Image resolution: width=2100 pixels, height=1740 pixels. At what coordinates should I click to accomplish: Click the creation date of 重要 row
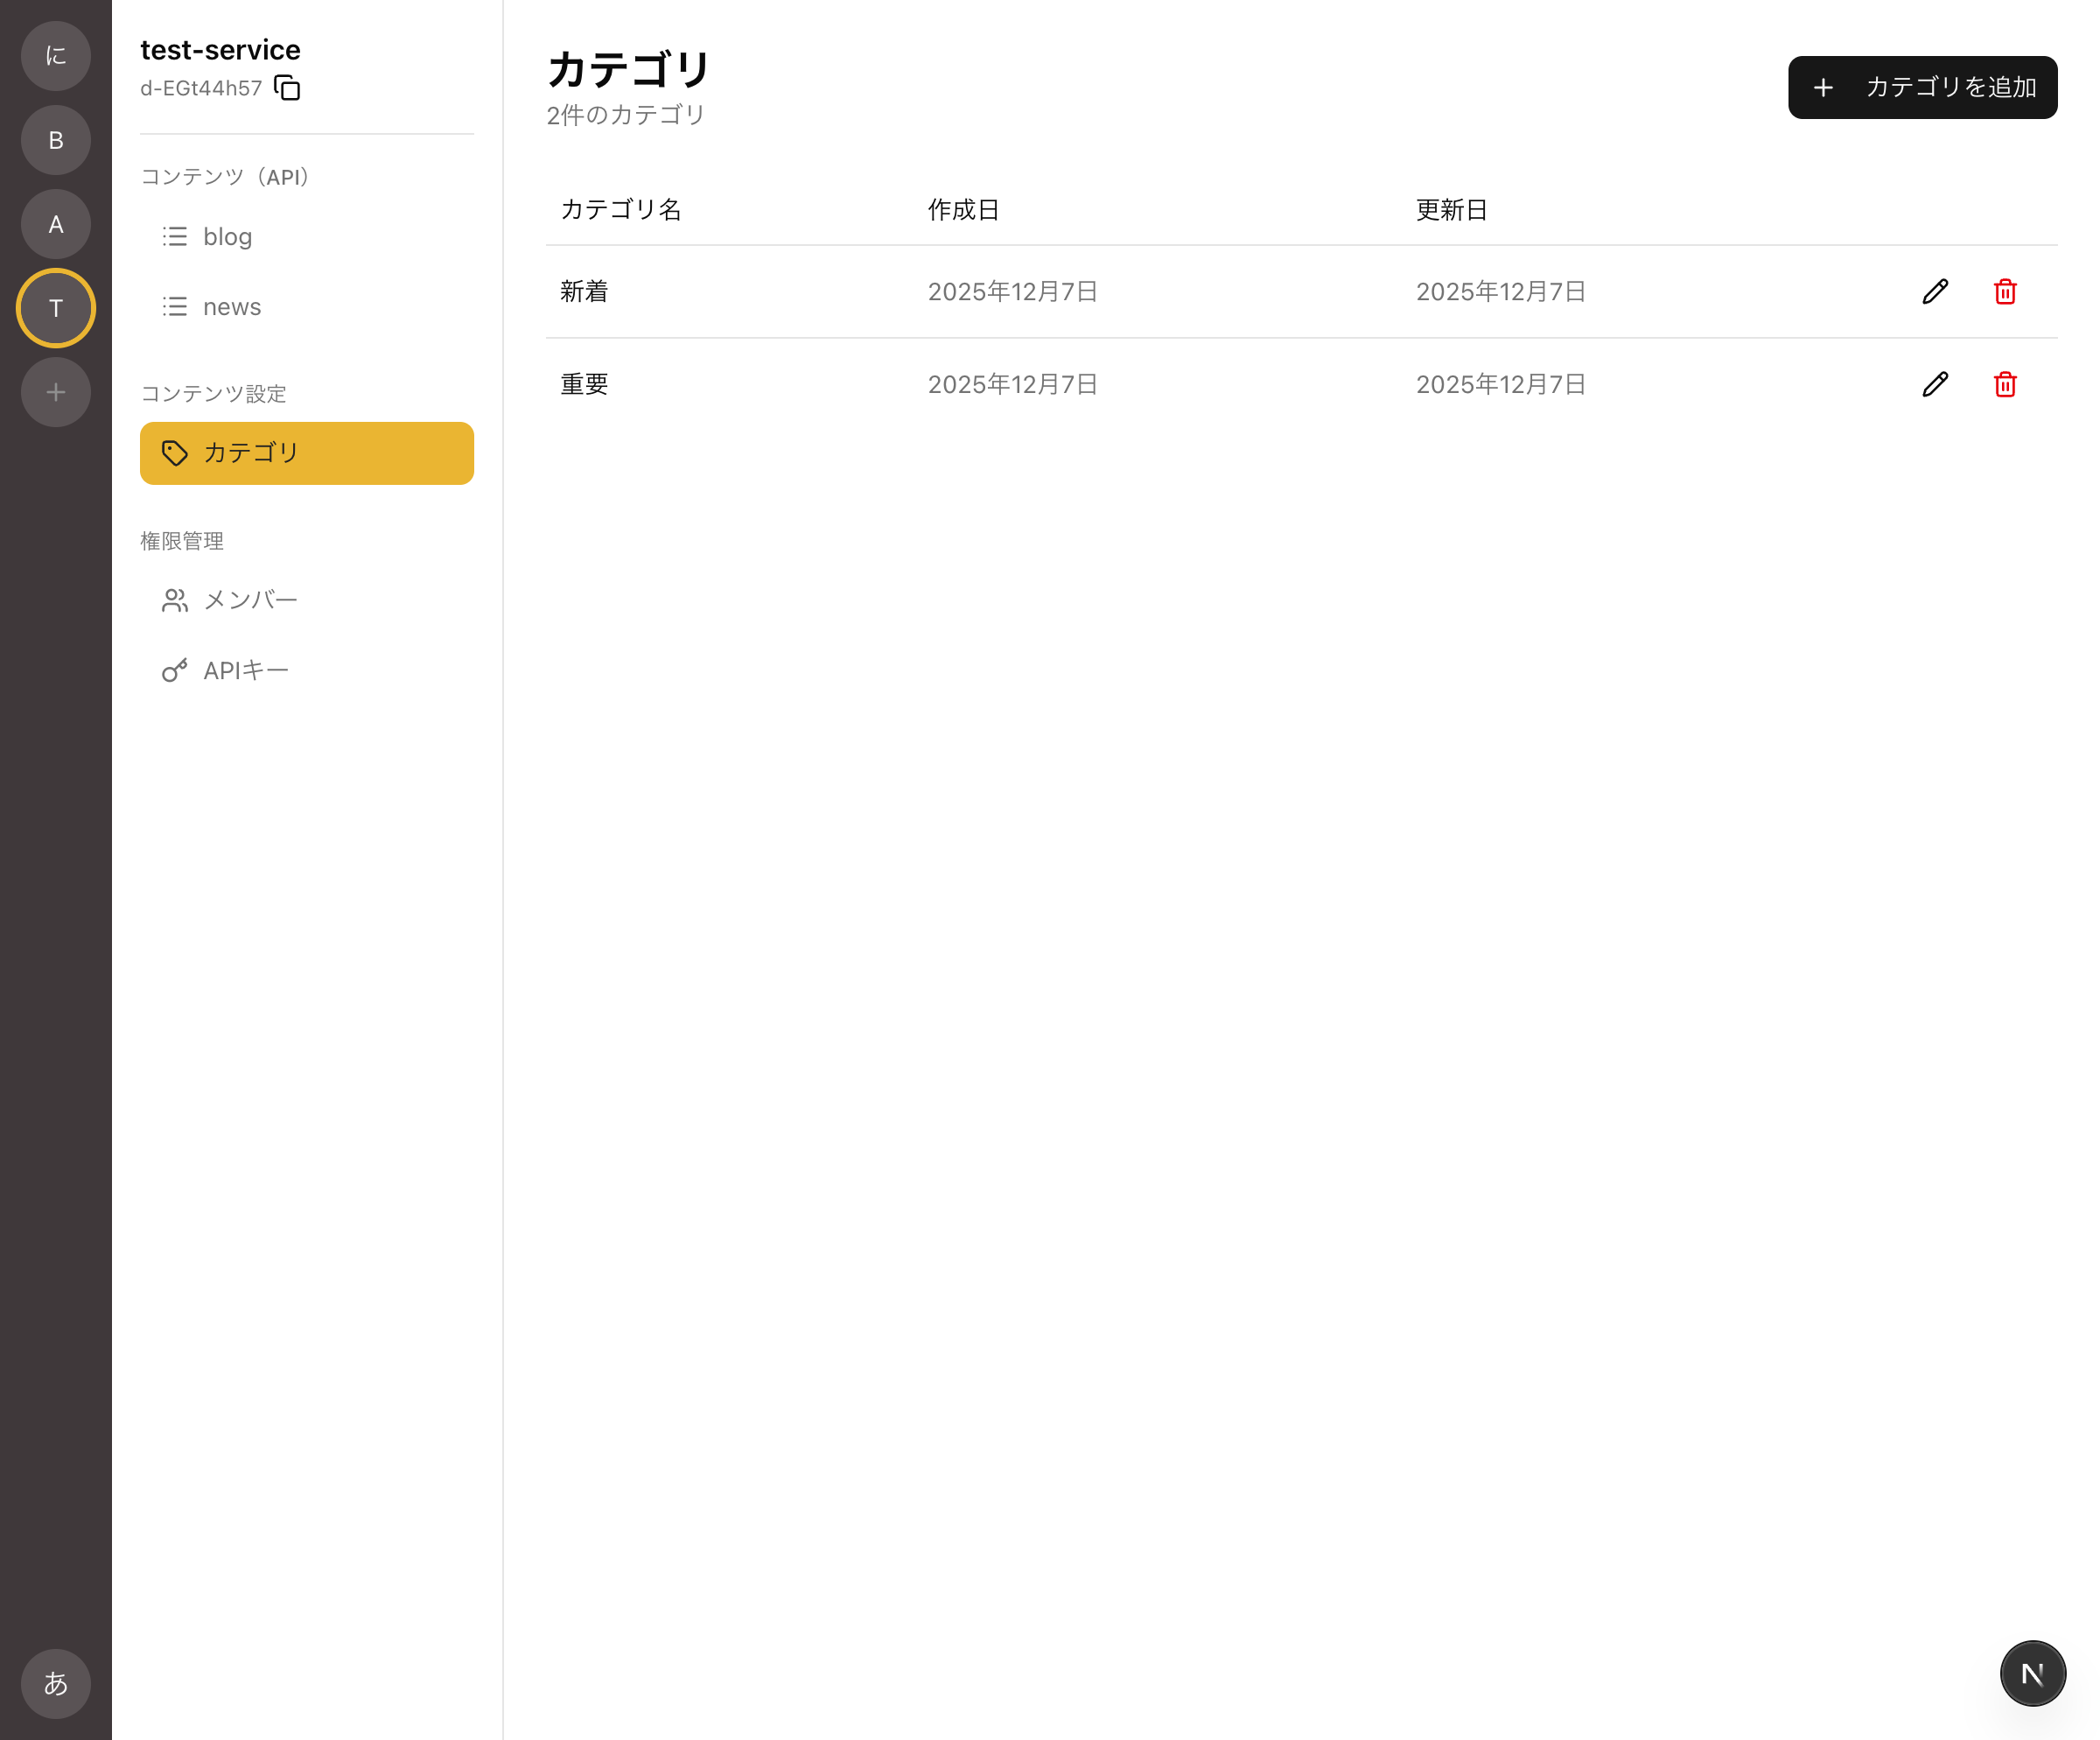(1012, 384)
